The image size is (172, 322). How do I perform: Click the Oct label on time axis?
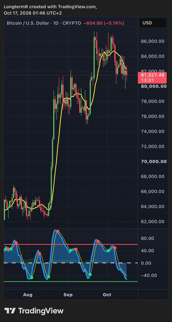107,295
